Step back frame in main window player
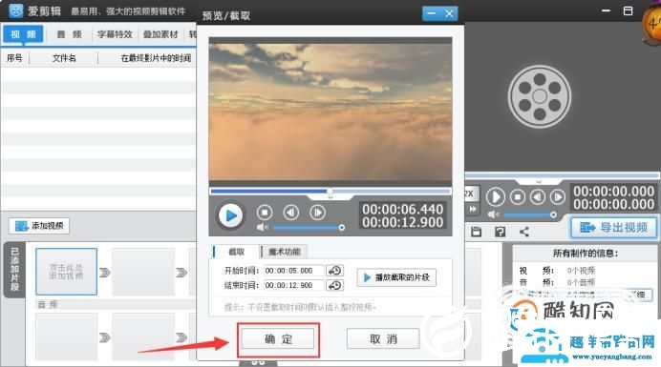Viewport: 661px width, 367px height. point(537,196)
